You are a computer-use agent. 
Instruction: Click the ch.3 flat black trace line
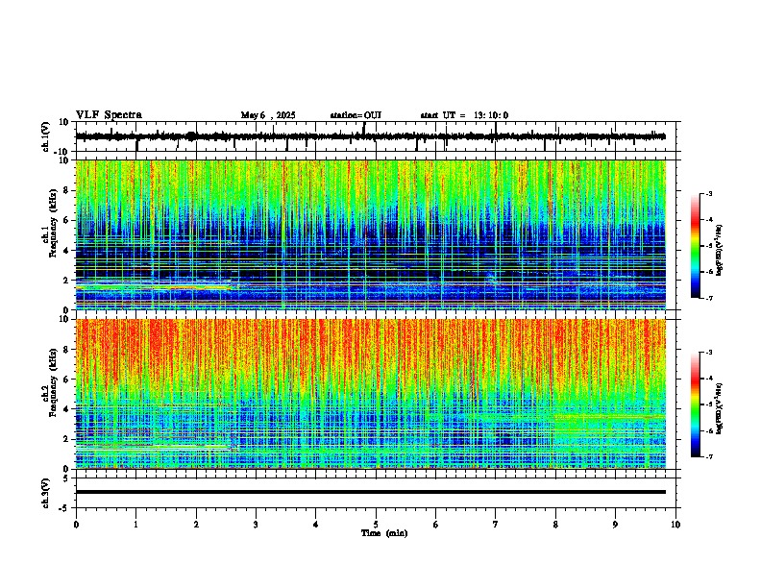click(370, 492)
